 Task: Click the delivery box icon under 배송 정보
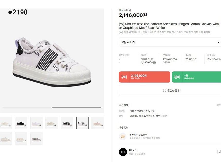(x=123, y=136)
